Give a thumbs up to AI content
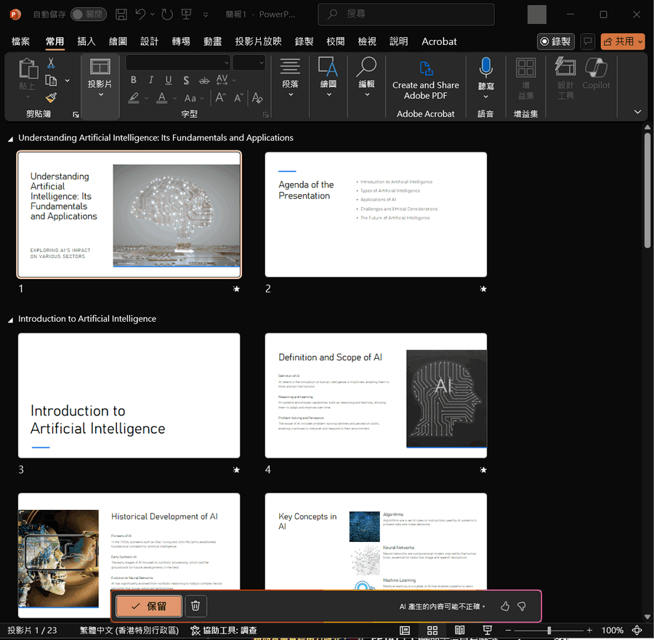 (x=505, y=606)
